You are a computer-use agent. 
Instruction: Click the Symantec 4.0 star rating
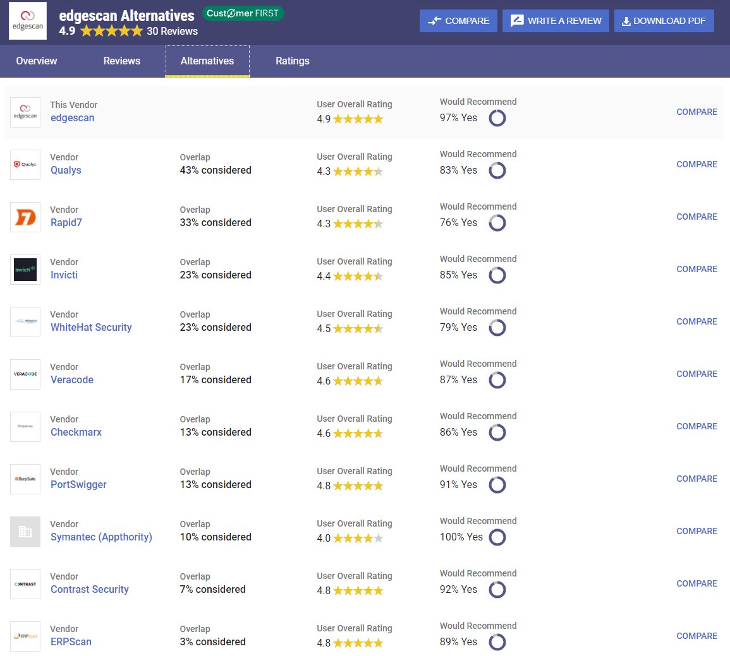(358, 539)
